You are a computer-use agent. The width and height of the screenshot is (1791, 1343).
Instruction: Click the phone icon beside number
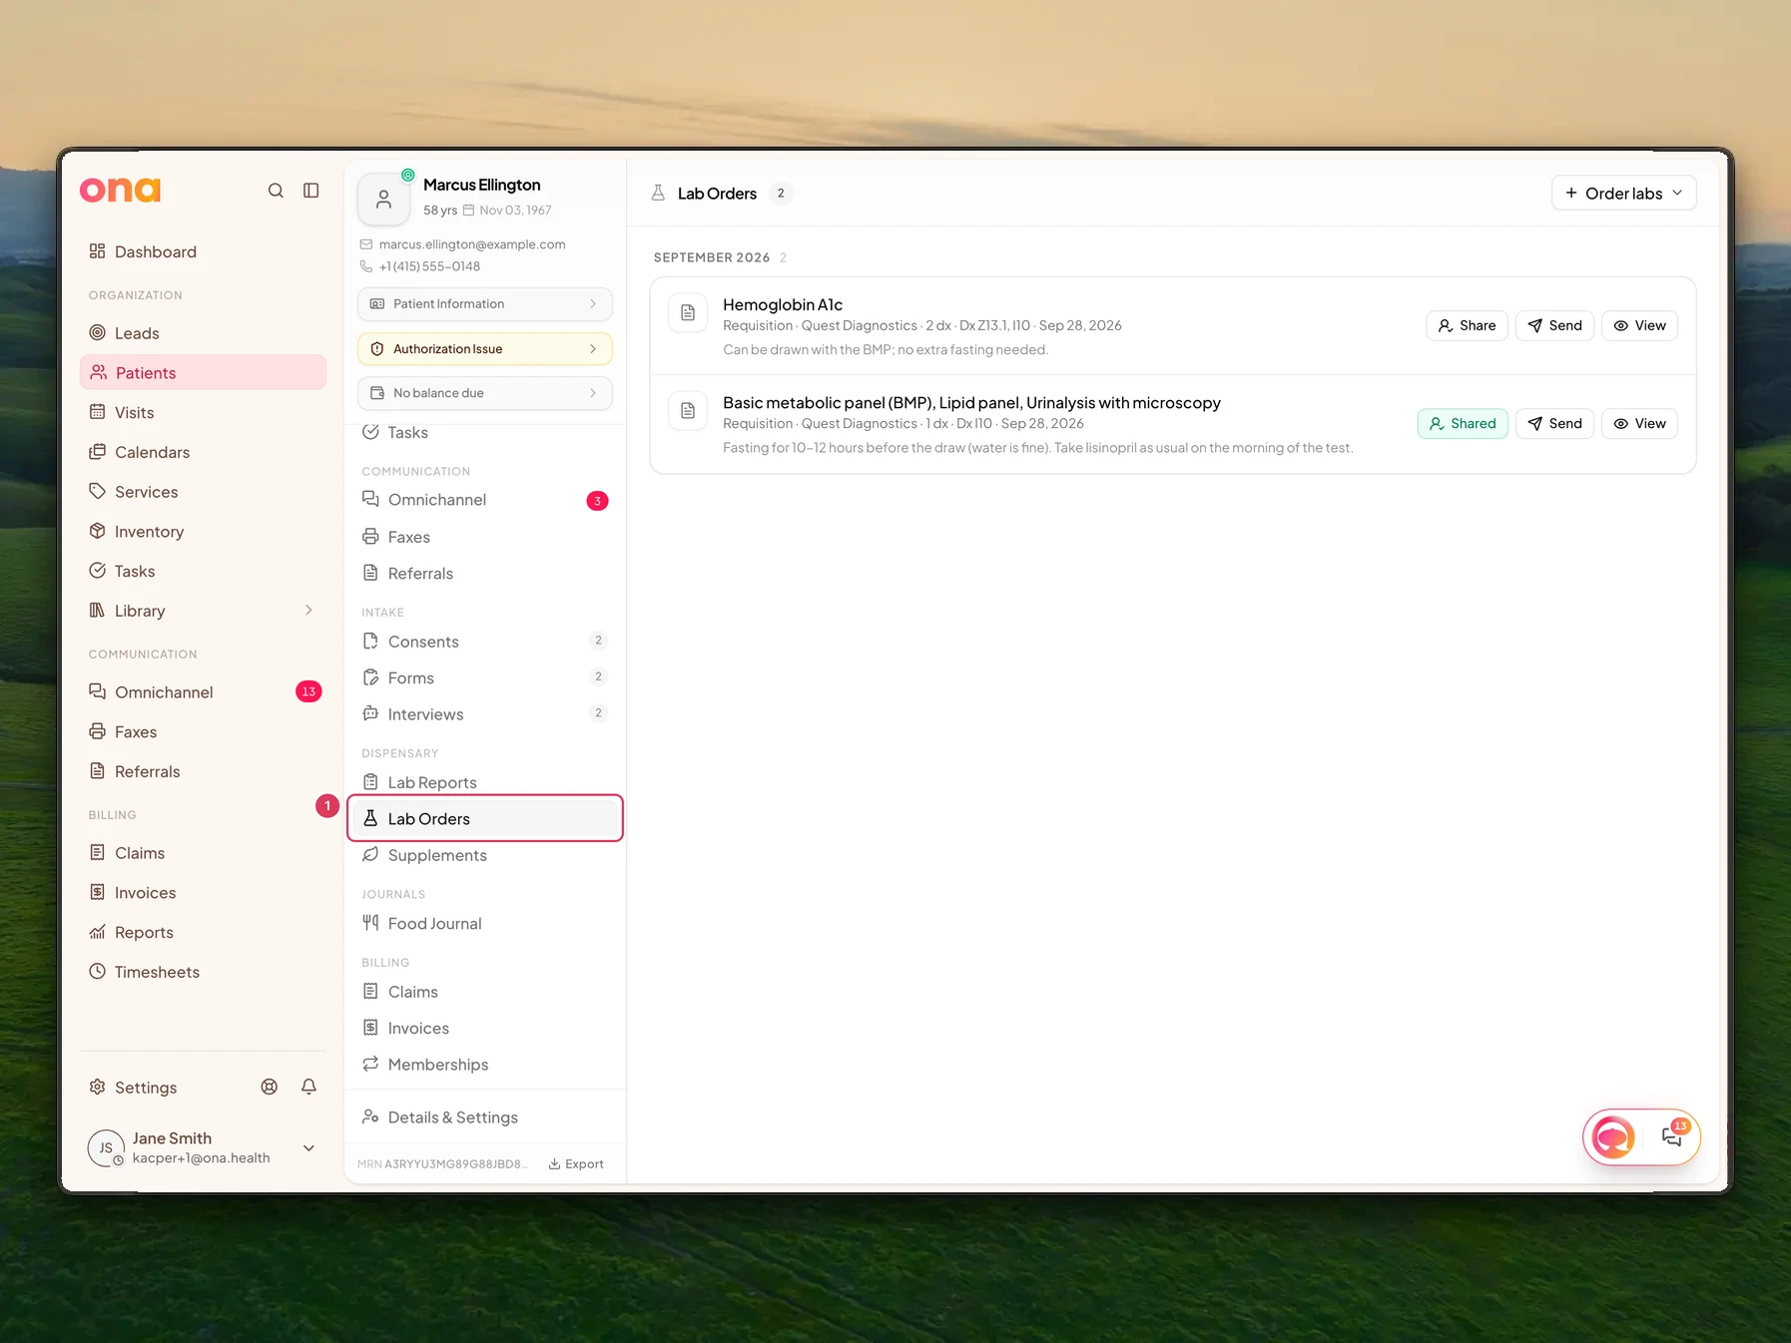(365, 266)
